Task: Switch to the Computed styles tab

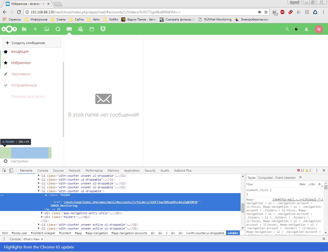Action: point(265,178)
